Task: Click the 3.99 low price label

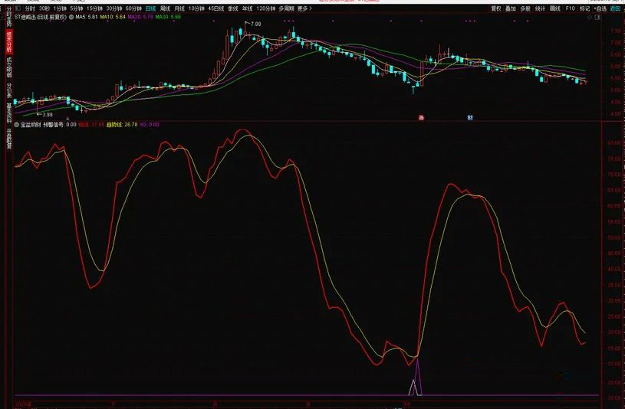Action: pos(48,115)
